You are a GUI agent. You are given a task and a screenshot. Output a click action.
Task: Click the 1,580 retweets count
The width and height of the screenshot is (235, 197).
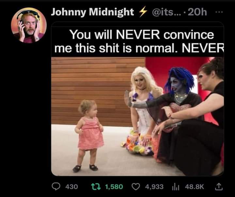click(x=114, y=187)
